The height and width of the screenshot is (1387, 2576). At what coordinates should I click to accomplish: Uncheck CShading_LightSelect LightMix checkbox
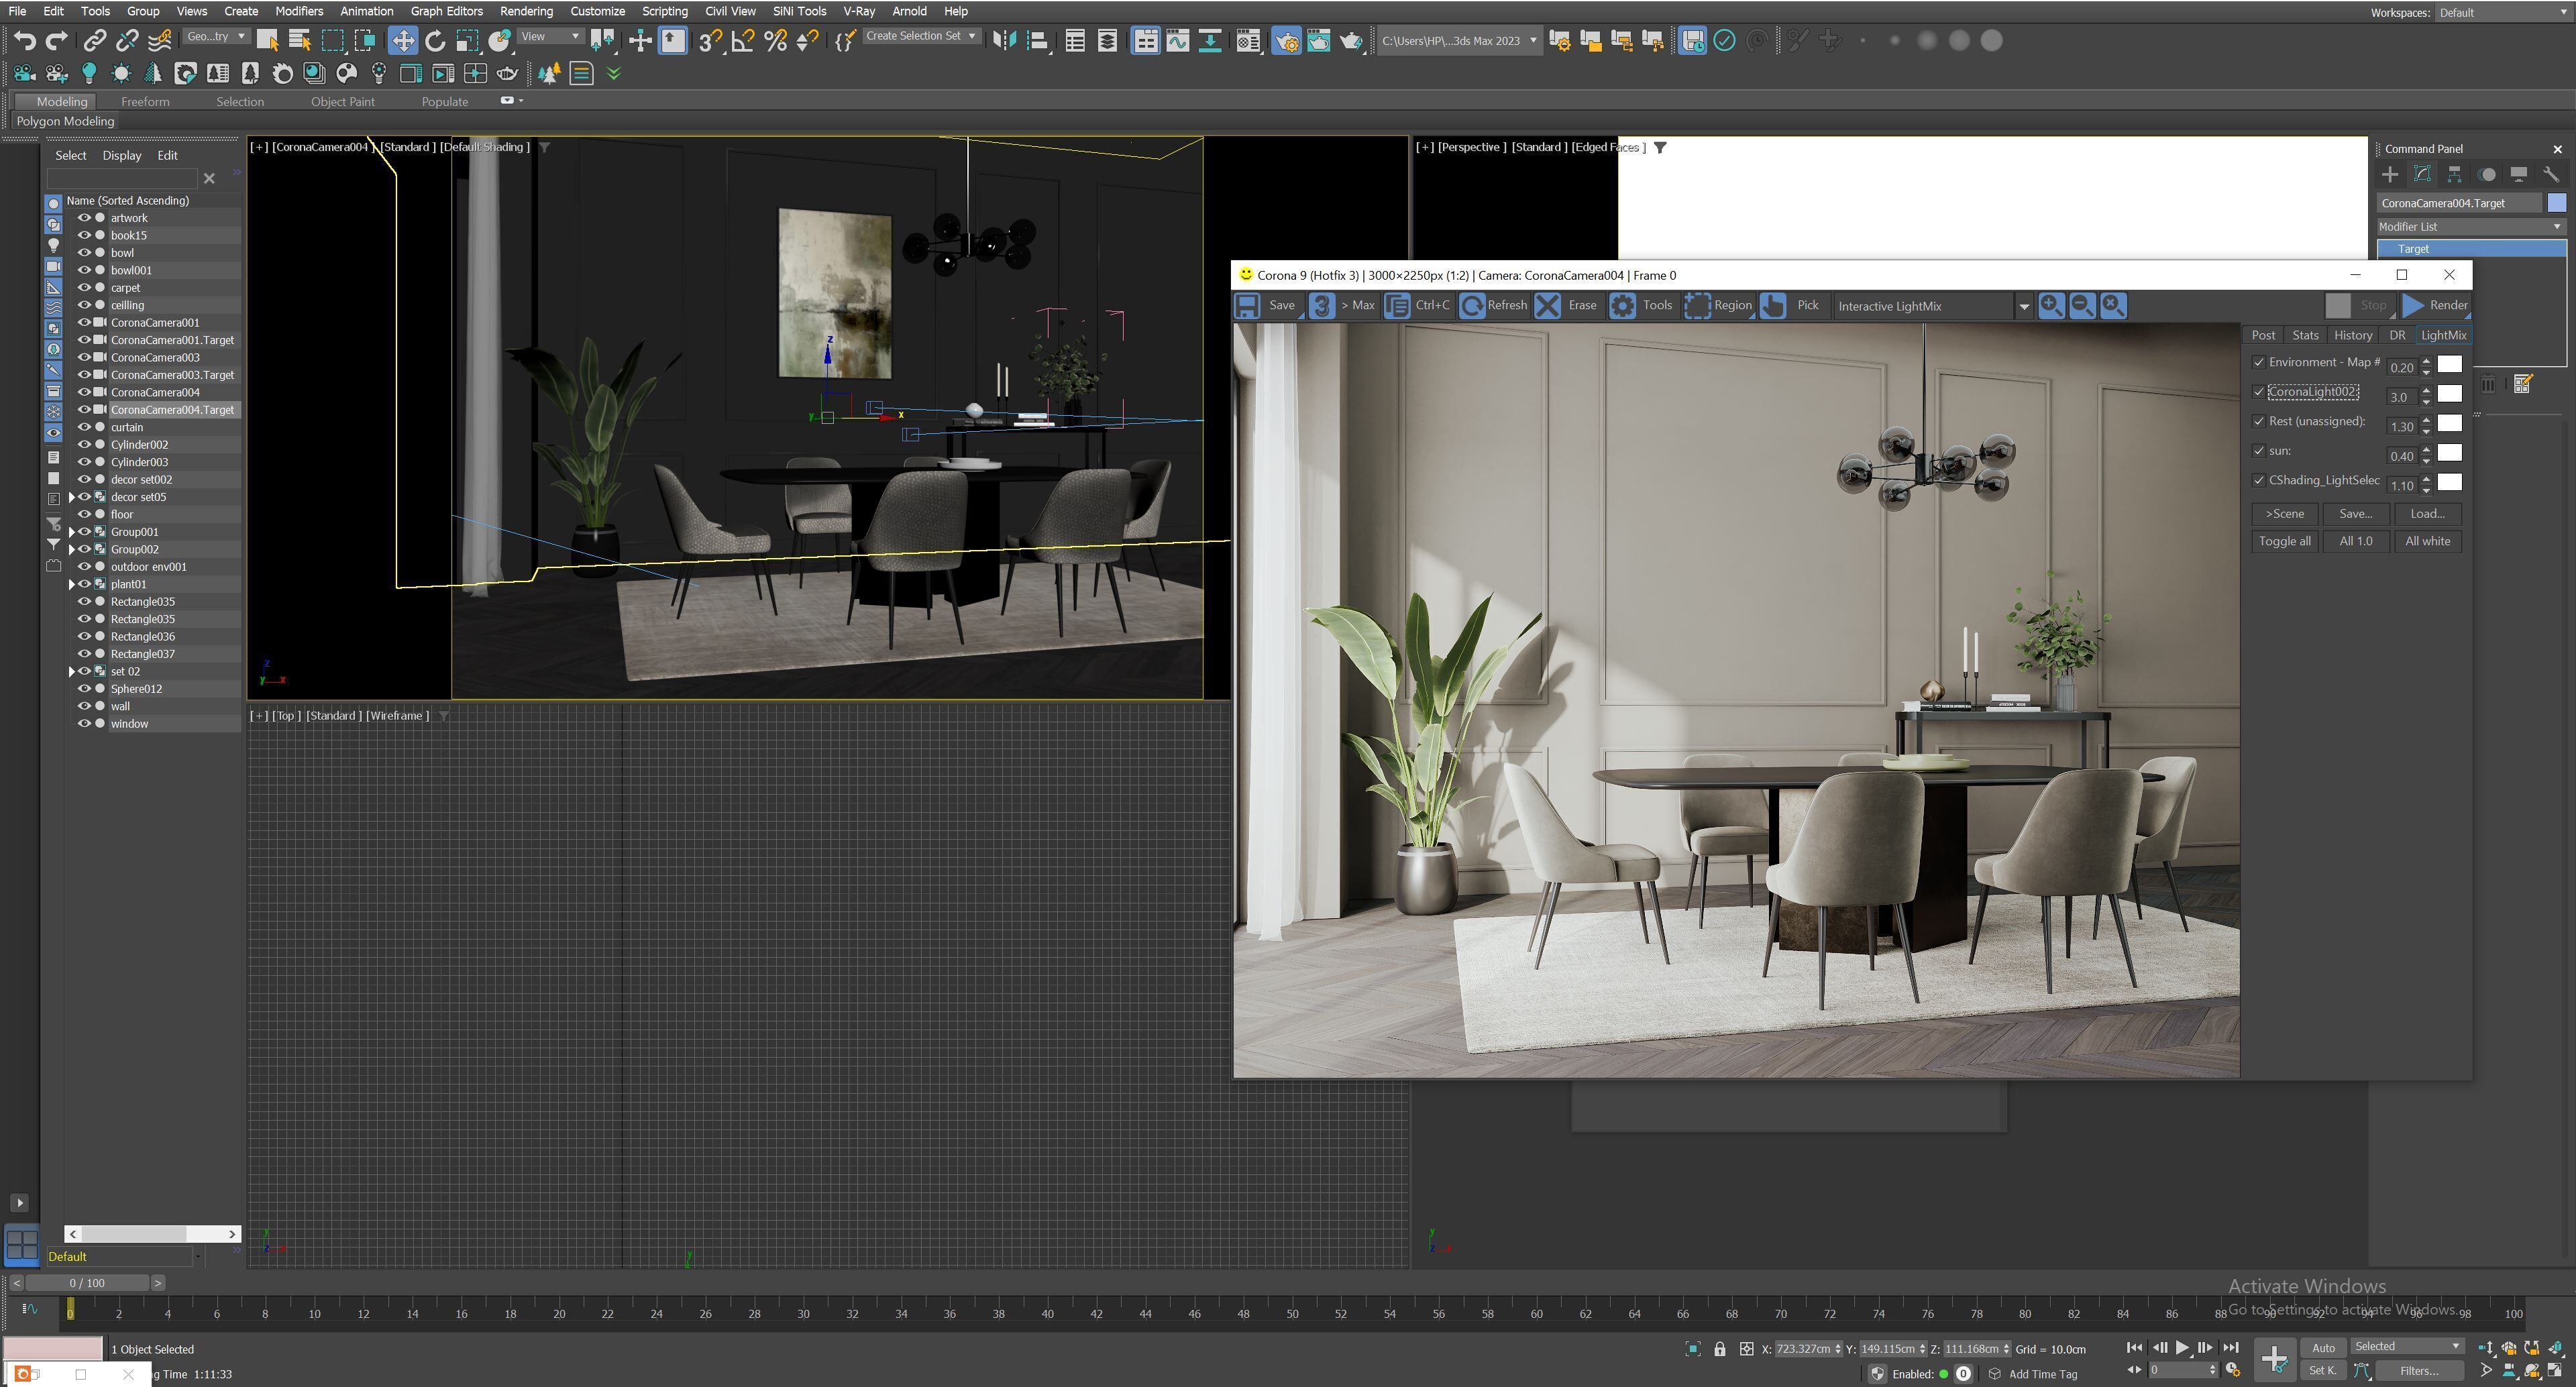(x=2258, y=480)
